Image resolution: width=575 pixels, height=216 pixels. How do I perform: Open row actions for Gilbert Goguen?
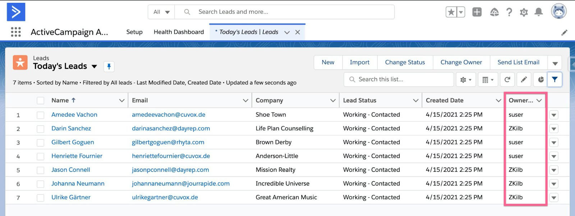[554, 143]
